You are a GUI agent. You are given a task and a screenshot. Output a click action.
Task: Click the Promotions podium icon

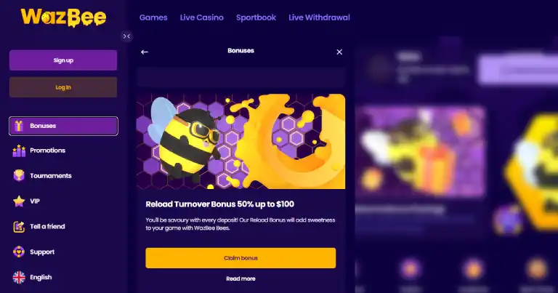tap(19, 150)
